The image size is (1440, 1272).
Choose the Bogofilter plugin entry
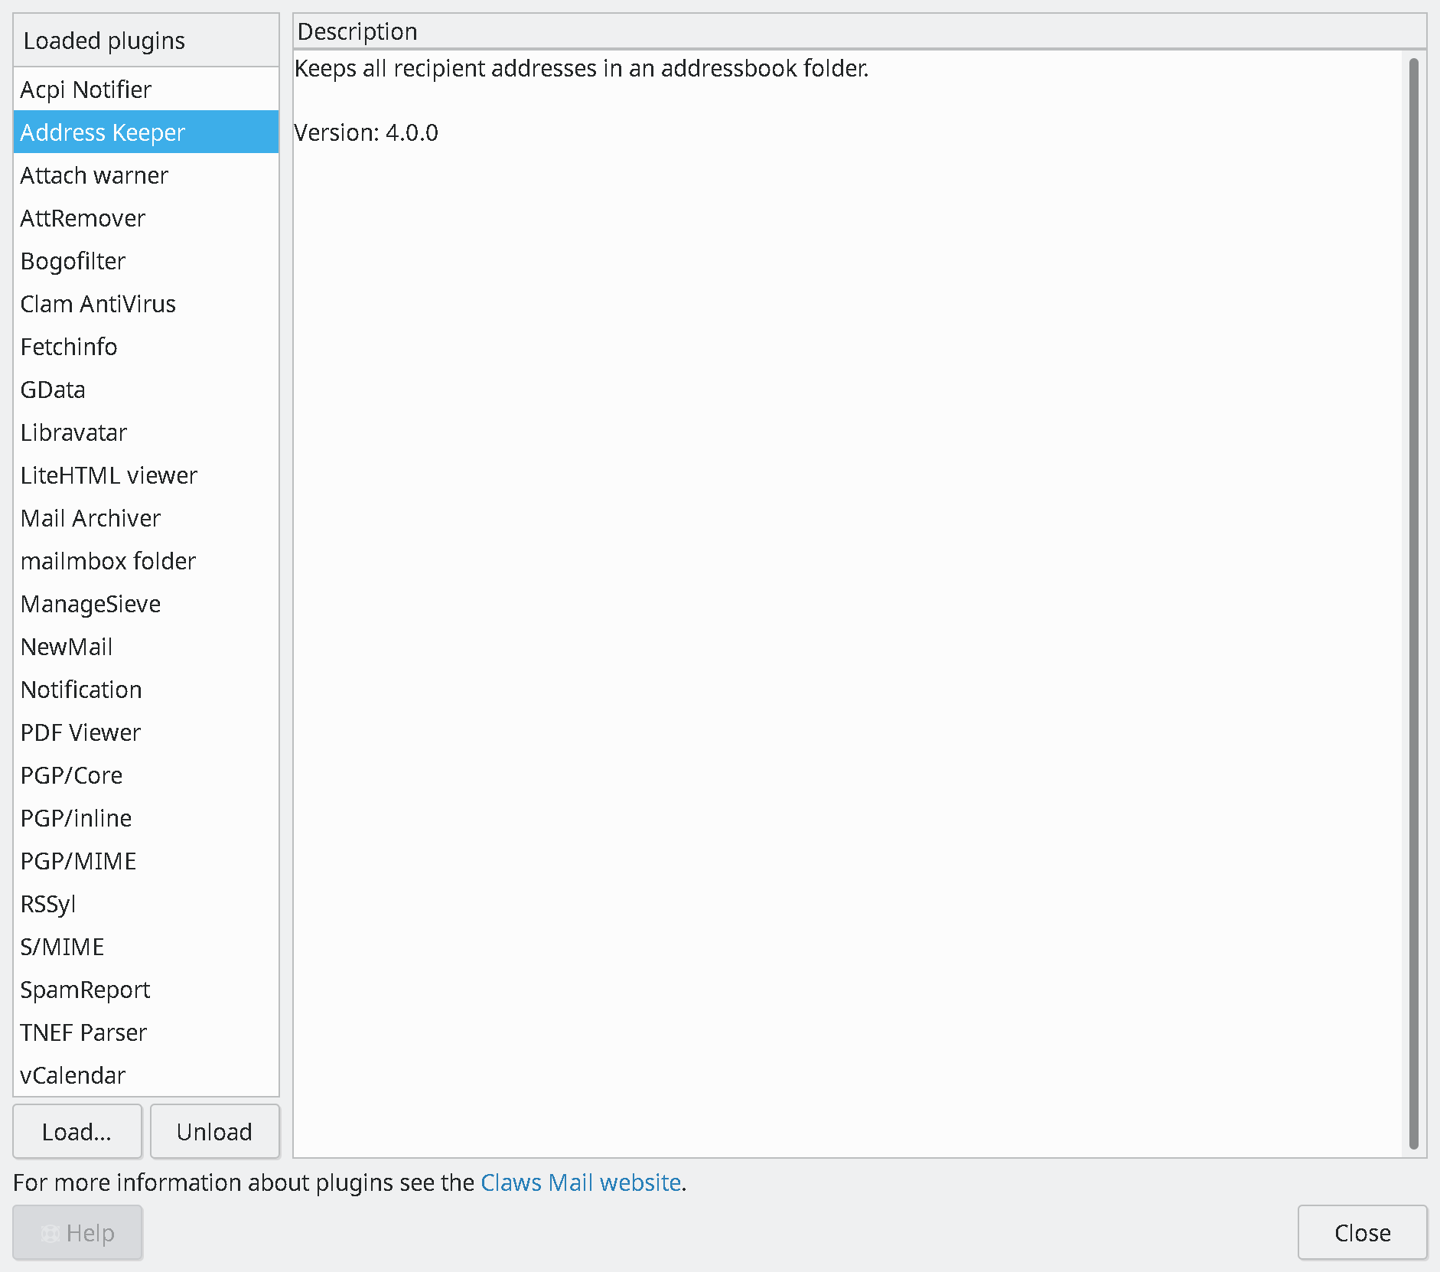point(73,261)
